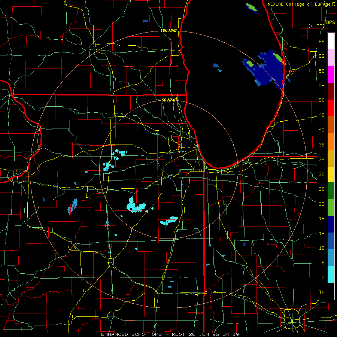Click the 10 value on the legend
Viewport: 337px width, 337px height.
coord(322,248)
